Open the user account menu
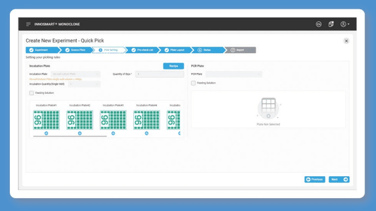Viewport: 376px width, 211px height. [345, 24]
